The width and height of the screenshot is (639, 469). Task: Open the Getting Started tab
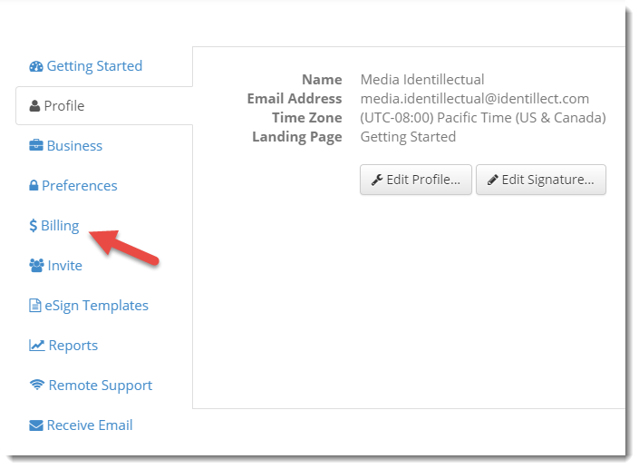tap(94, 66)
